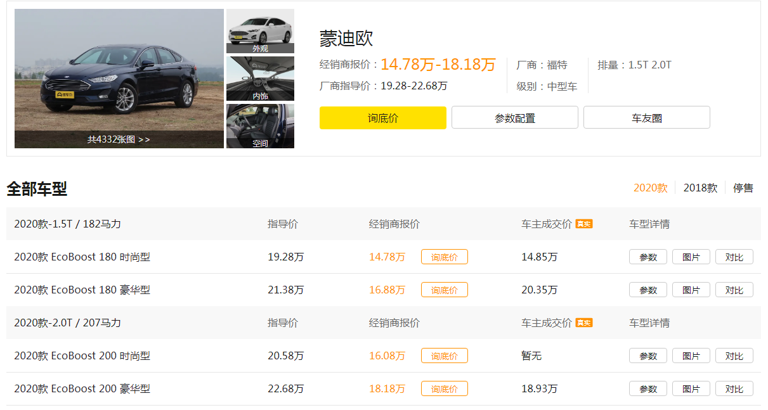The width and height of the screenshot is (768, 410).
Task: Click the 14.78万-18.18万 header price range
Action: click(x=438, y=64)
